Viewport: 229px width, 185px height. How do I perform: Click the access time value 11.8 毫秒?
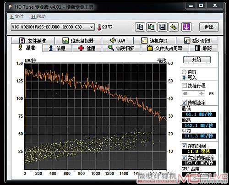[x=199, y=151]
